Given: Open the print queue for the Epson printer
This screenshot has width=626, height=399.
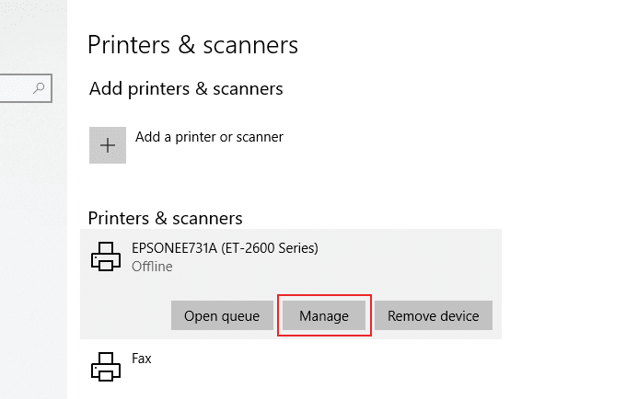Looking at the screenshot, I should click(222, 315).
